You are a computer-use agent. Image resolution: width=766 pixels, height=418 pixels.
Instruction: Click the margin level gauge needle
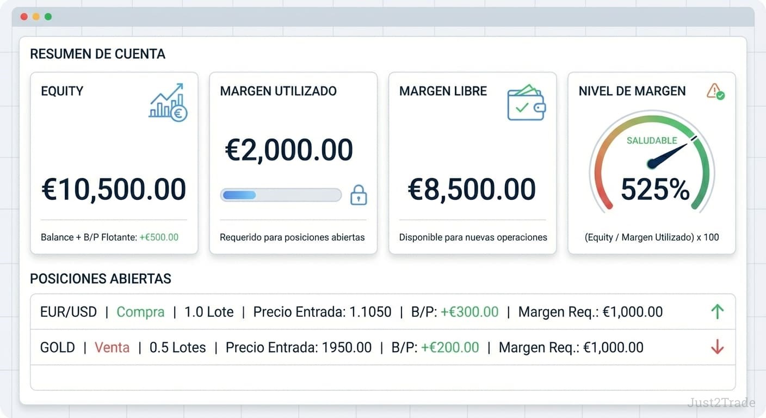pos(668,154)
